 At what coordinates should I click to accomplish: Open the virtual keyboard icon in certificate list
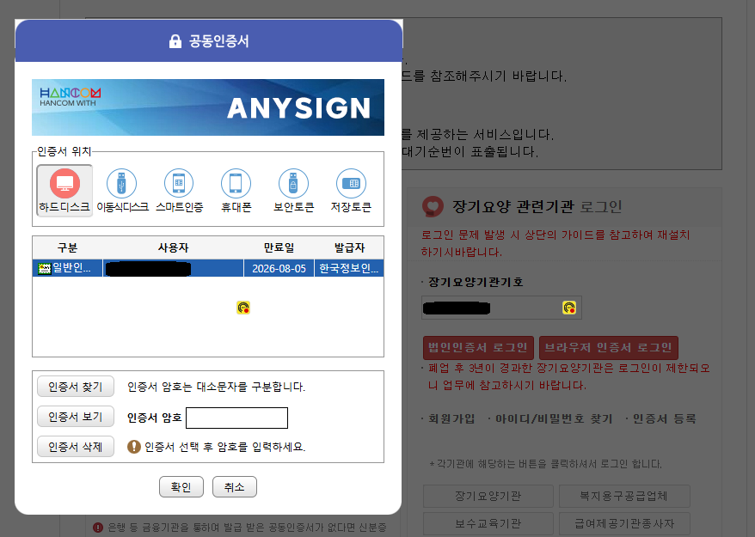tap(242, 307)
